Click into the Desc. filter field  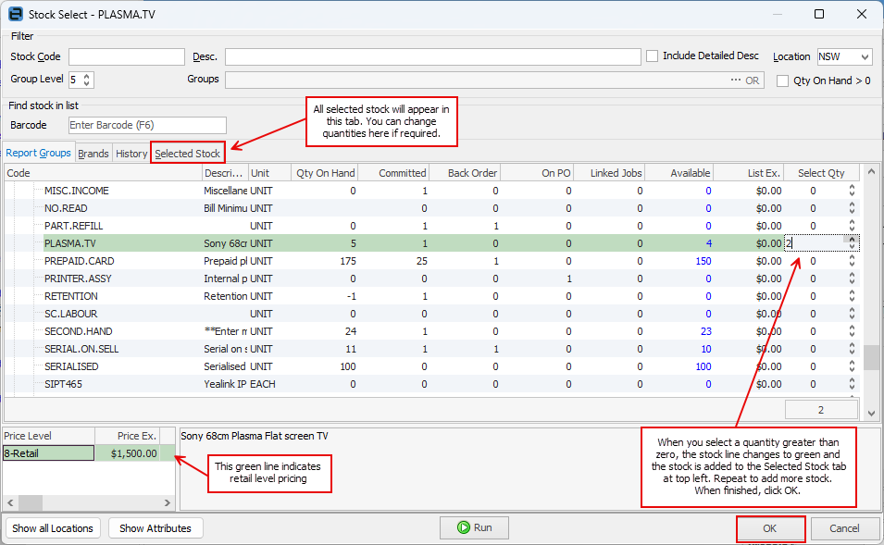click(x=433, y=56)
